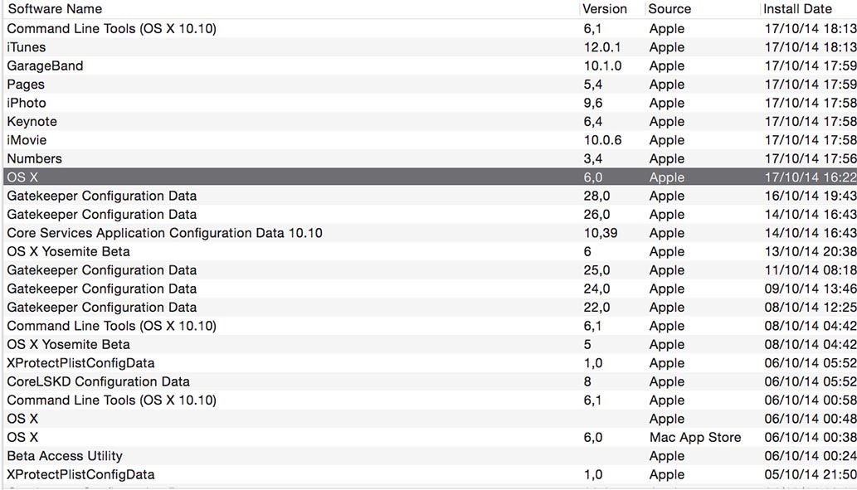Select the GarageBand entry
Screen dimensions: 857x490
pos(430,65)
